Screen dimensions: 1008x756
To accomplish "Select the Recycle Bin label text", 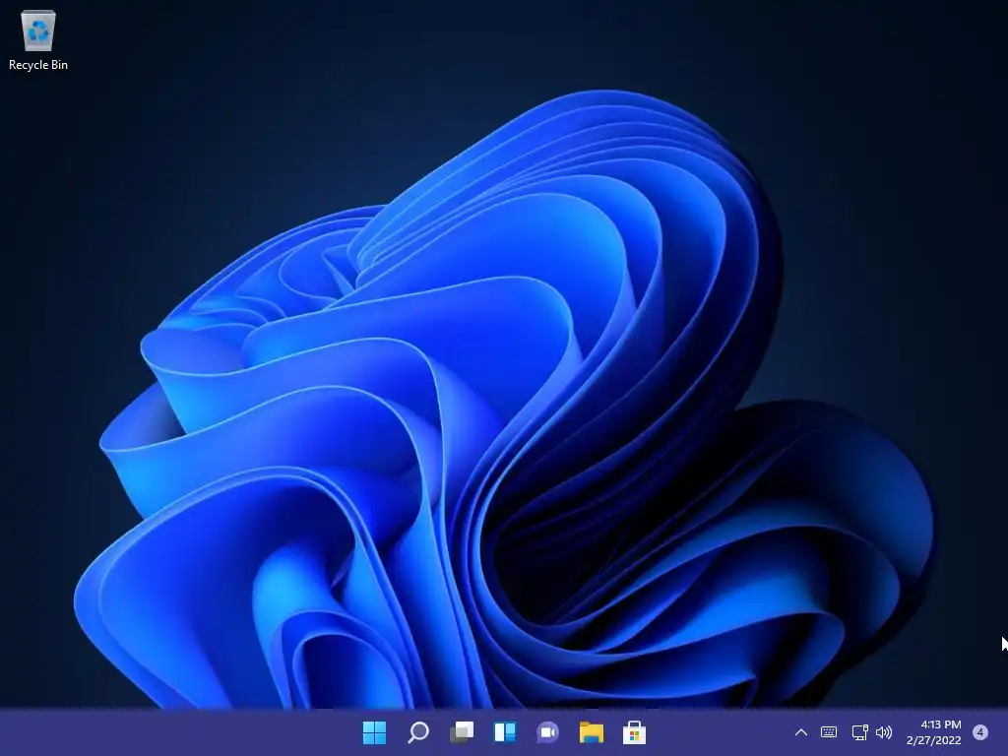I will coord(38,65).
